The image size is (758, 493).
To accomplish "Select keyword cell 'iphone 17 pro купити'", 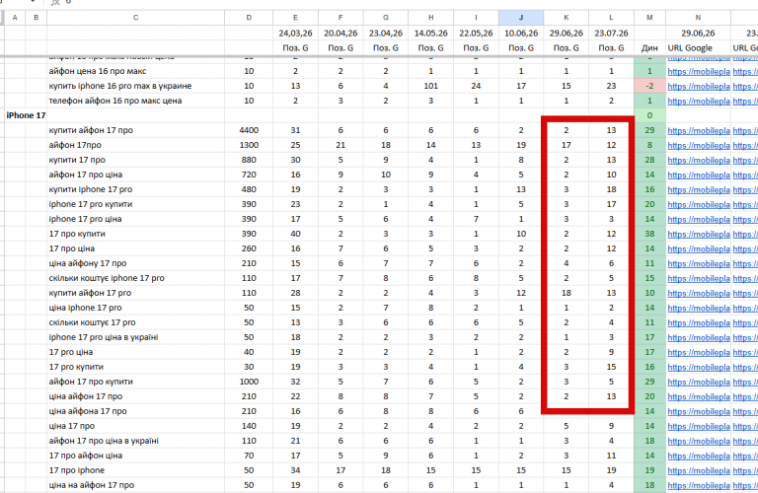I will tap(136, 204).
